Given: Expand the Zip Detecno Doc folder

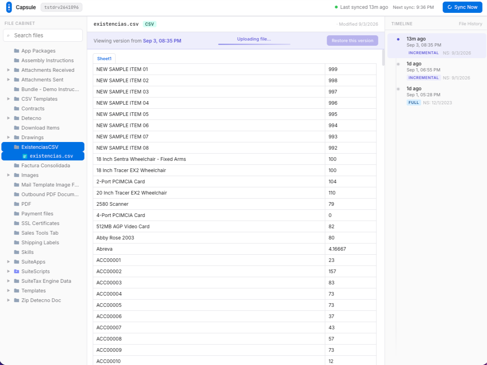Looking at the screenshot, I should tap(8, 300).
